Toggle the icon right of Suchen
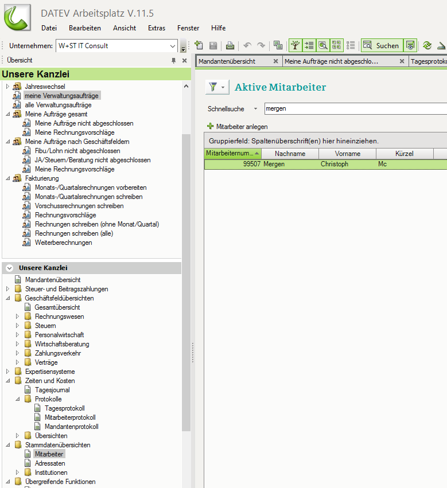 click(410, 45)
